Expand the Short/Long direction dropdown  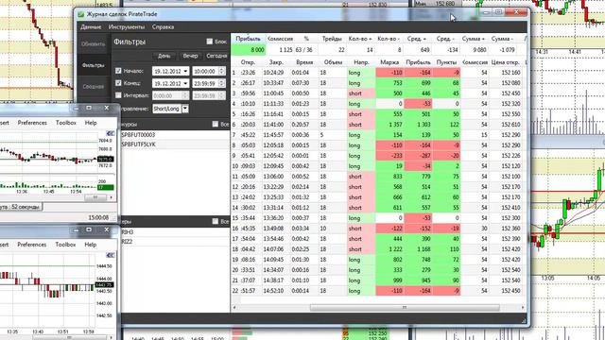(x=185, y=109)
